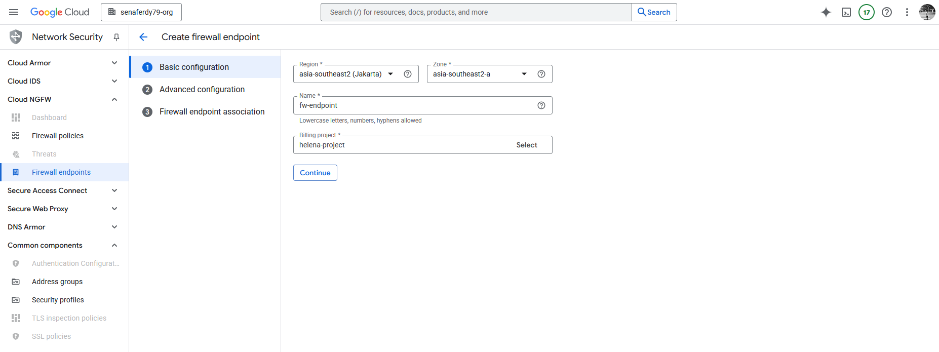The width and height of the screenshot is (939, 352).
Task: Open the main navigation hamburger menu
Action: pos(14,12)
